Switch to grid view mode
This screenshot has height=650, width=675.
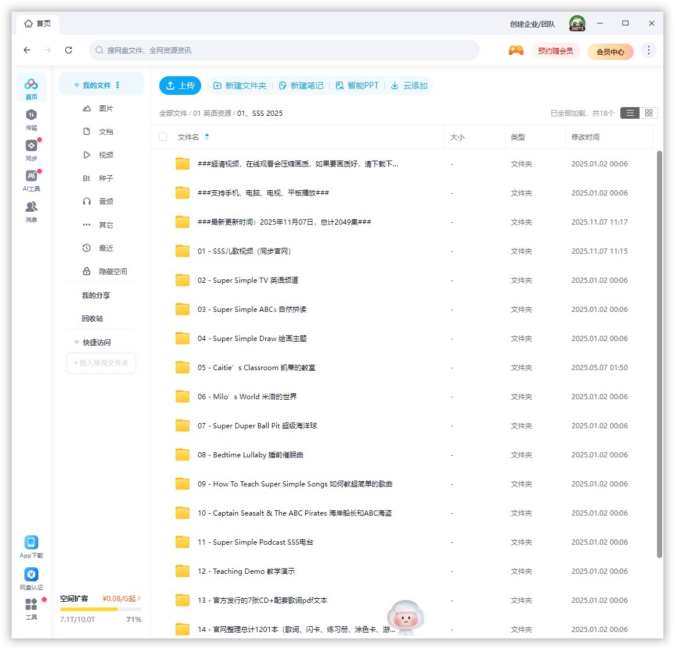[649, 113]
